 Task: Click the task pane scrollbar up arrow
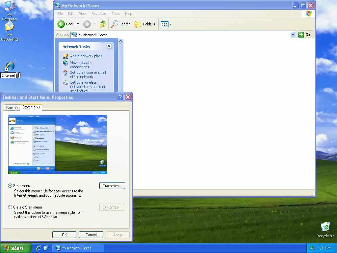pos(120,41)
